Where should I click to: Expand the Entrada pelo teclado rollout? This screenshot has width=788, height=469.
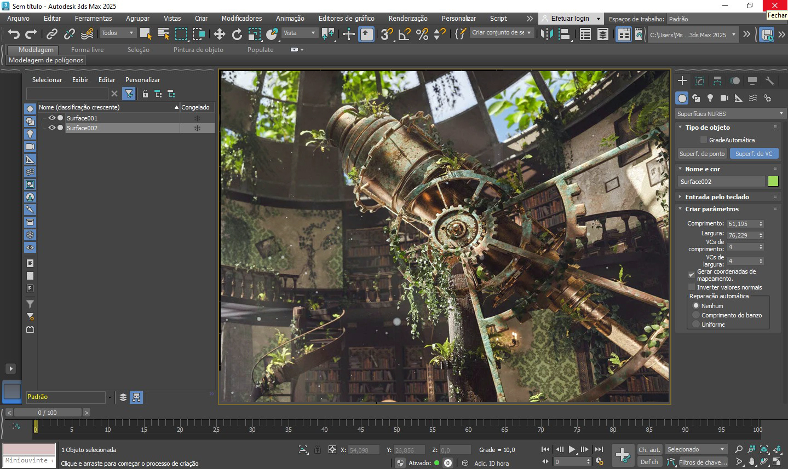pos(717,197)
